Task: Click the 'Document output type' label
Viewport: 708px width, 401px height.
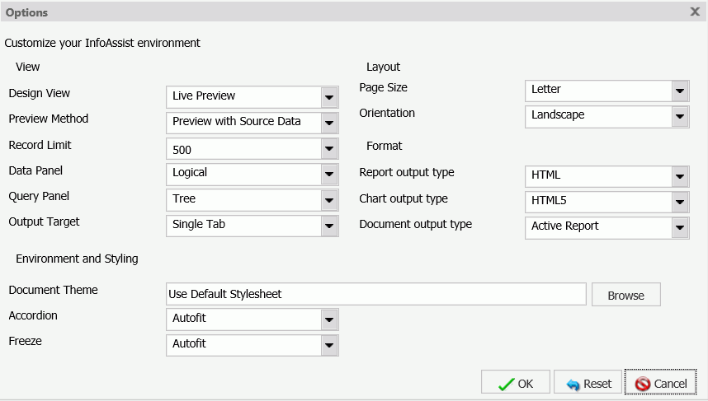Action: coord(416,225)
